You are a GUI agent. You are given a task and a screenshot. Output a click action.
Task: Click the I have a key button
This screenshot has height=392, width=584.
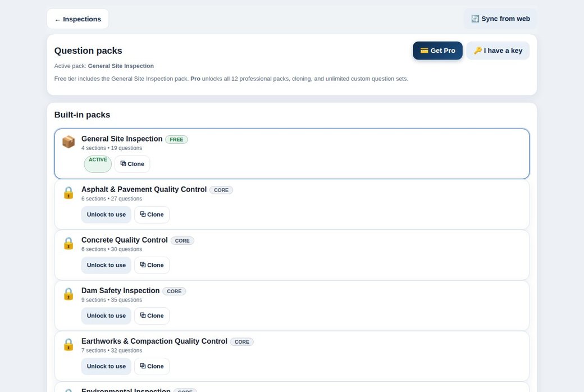(498, 51)
